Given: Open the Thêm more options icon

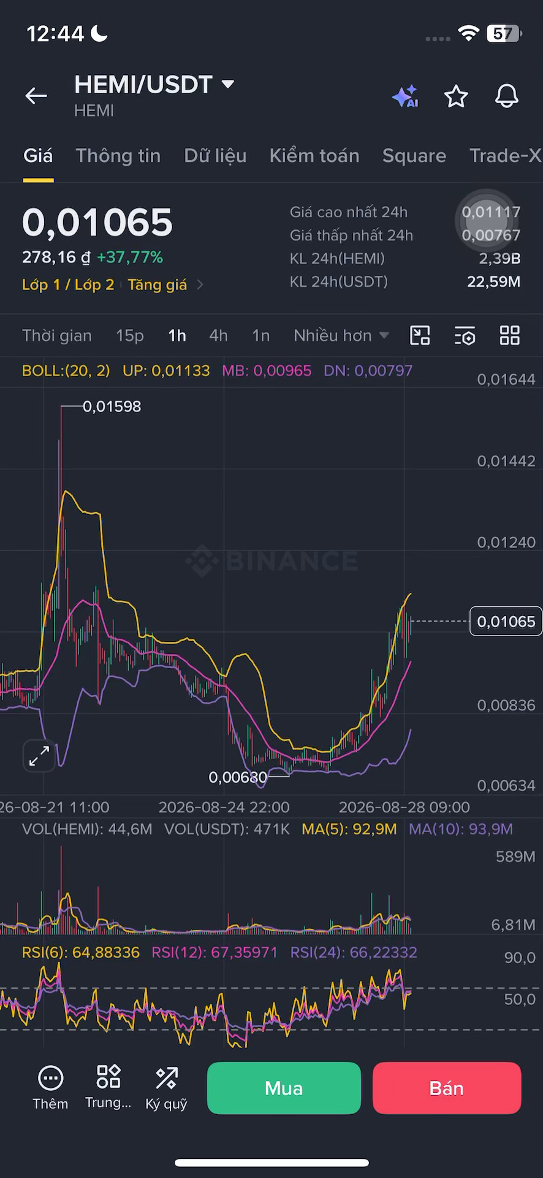Looking at the screenshot, I should [50, 1078].
